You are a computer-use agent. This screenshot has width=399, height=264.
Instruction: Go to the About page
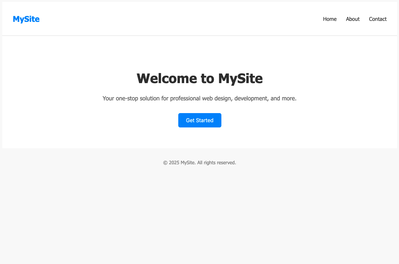pos(353,19)
